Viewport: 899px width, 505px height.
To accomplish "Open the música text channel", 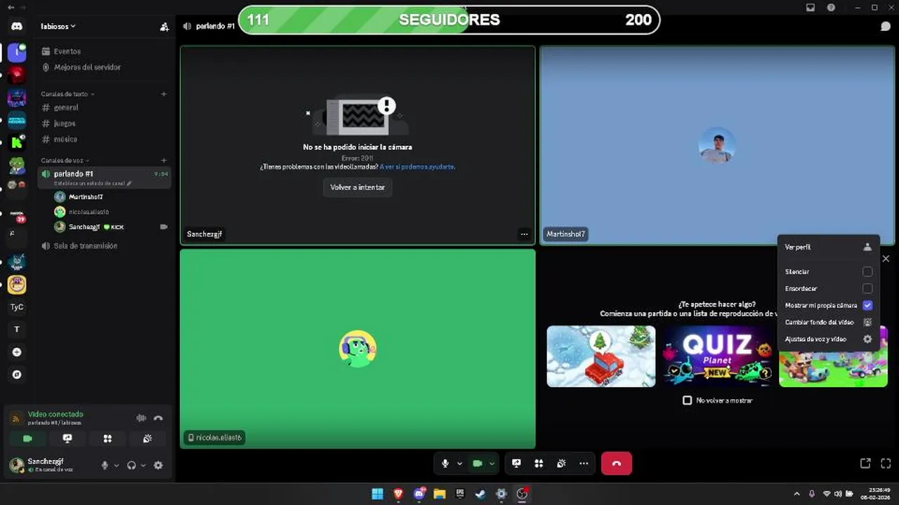I will point(104,139).
